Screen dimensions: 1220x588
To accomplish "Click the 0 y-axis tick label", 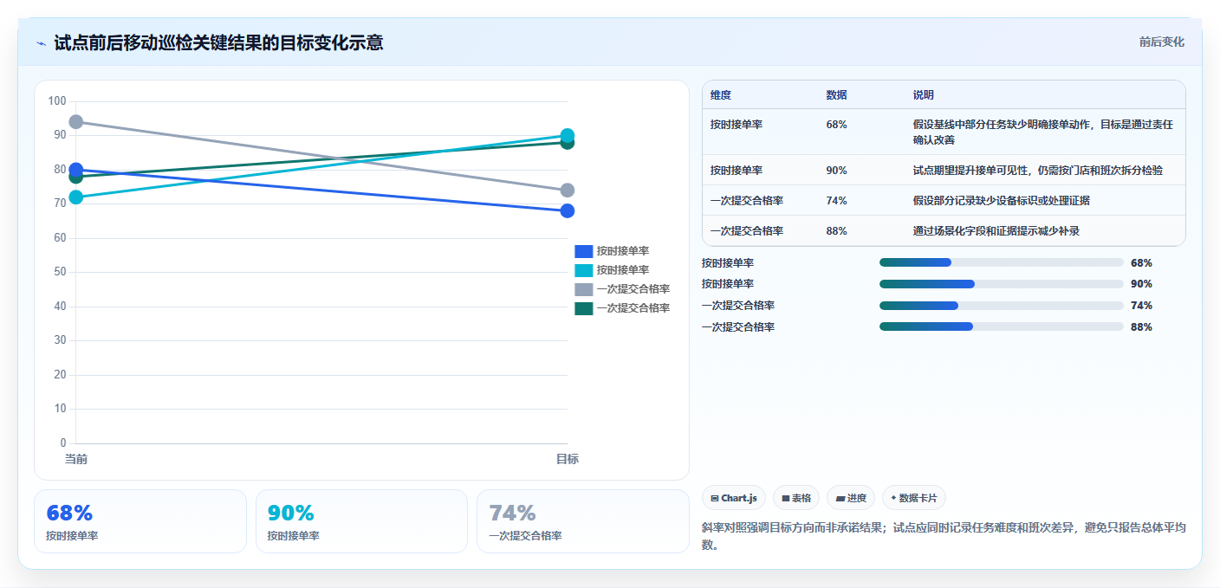I will (x=63, y=443).
